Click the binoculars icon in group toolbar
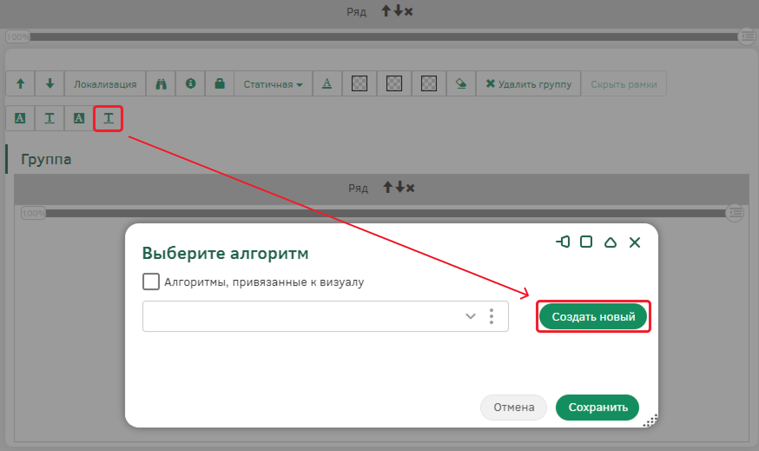 (x=161, y=84)
